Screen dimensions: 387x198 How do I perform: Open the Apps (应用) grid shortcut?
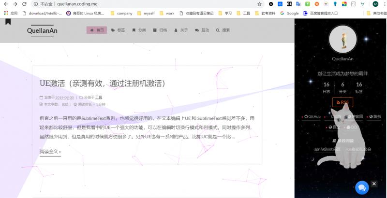(11, 14)
